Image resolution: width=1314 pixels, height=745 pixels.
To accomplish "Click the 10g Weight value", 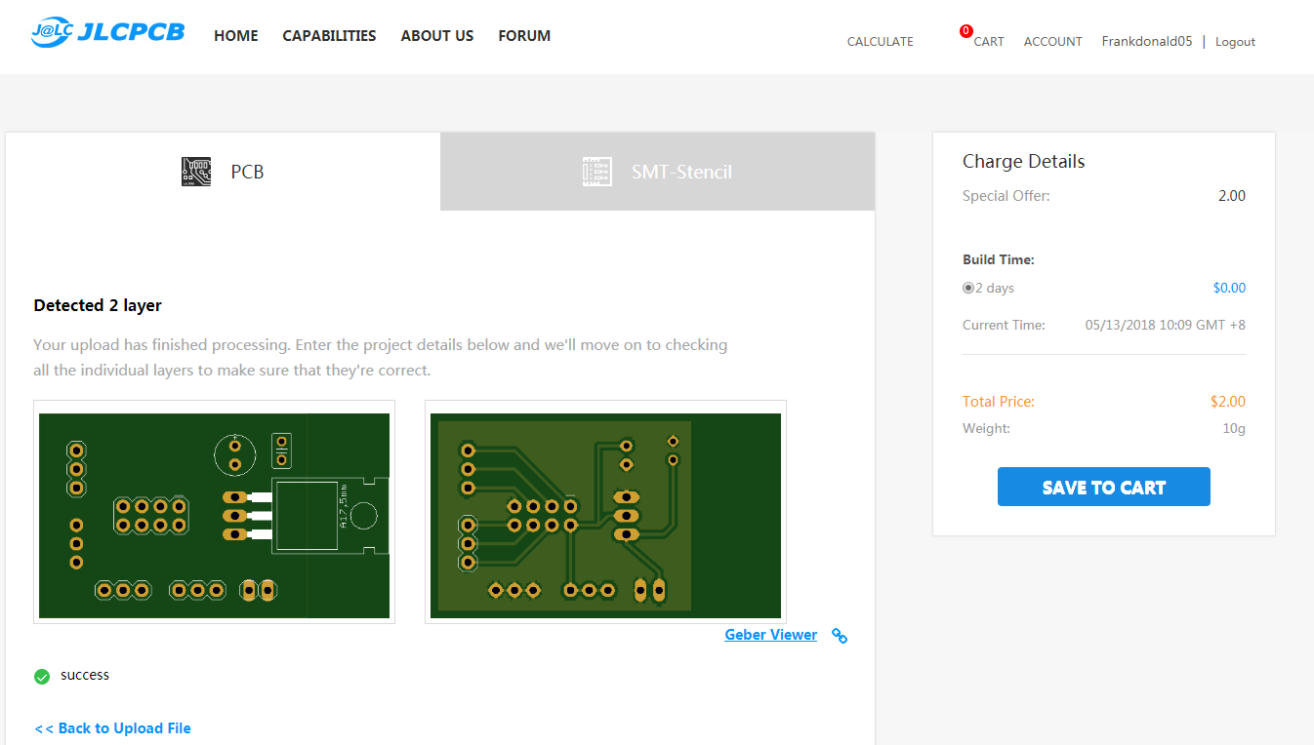I will coord(1234,428).
